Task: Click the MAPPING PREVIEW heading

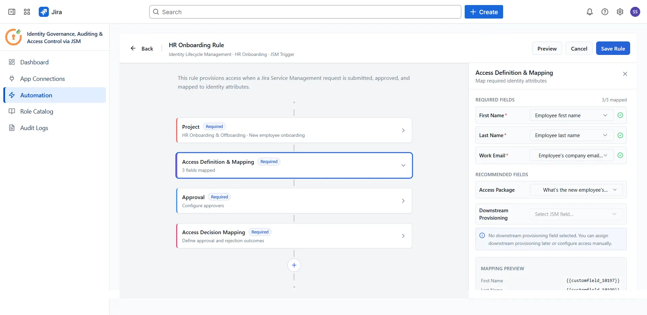Action: 502,269
